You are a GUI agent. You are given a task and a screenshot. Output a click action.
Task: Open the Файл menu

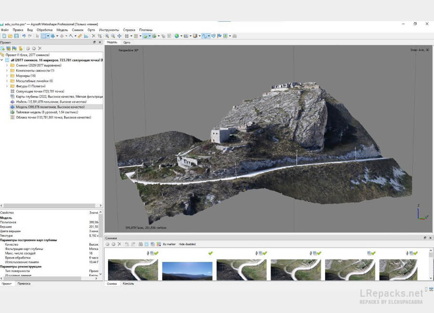(x=5, y=30)
